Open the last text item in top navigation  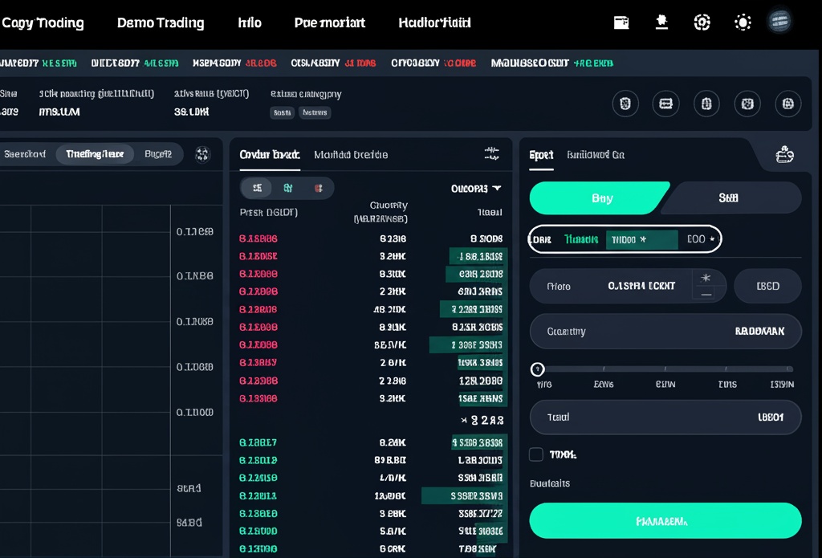(x=434, y=22)
